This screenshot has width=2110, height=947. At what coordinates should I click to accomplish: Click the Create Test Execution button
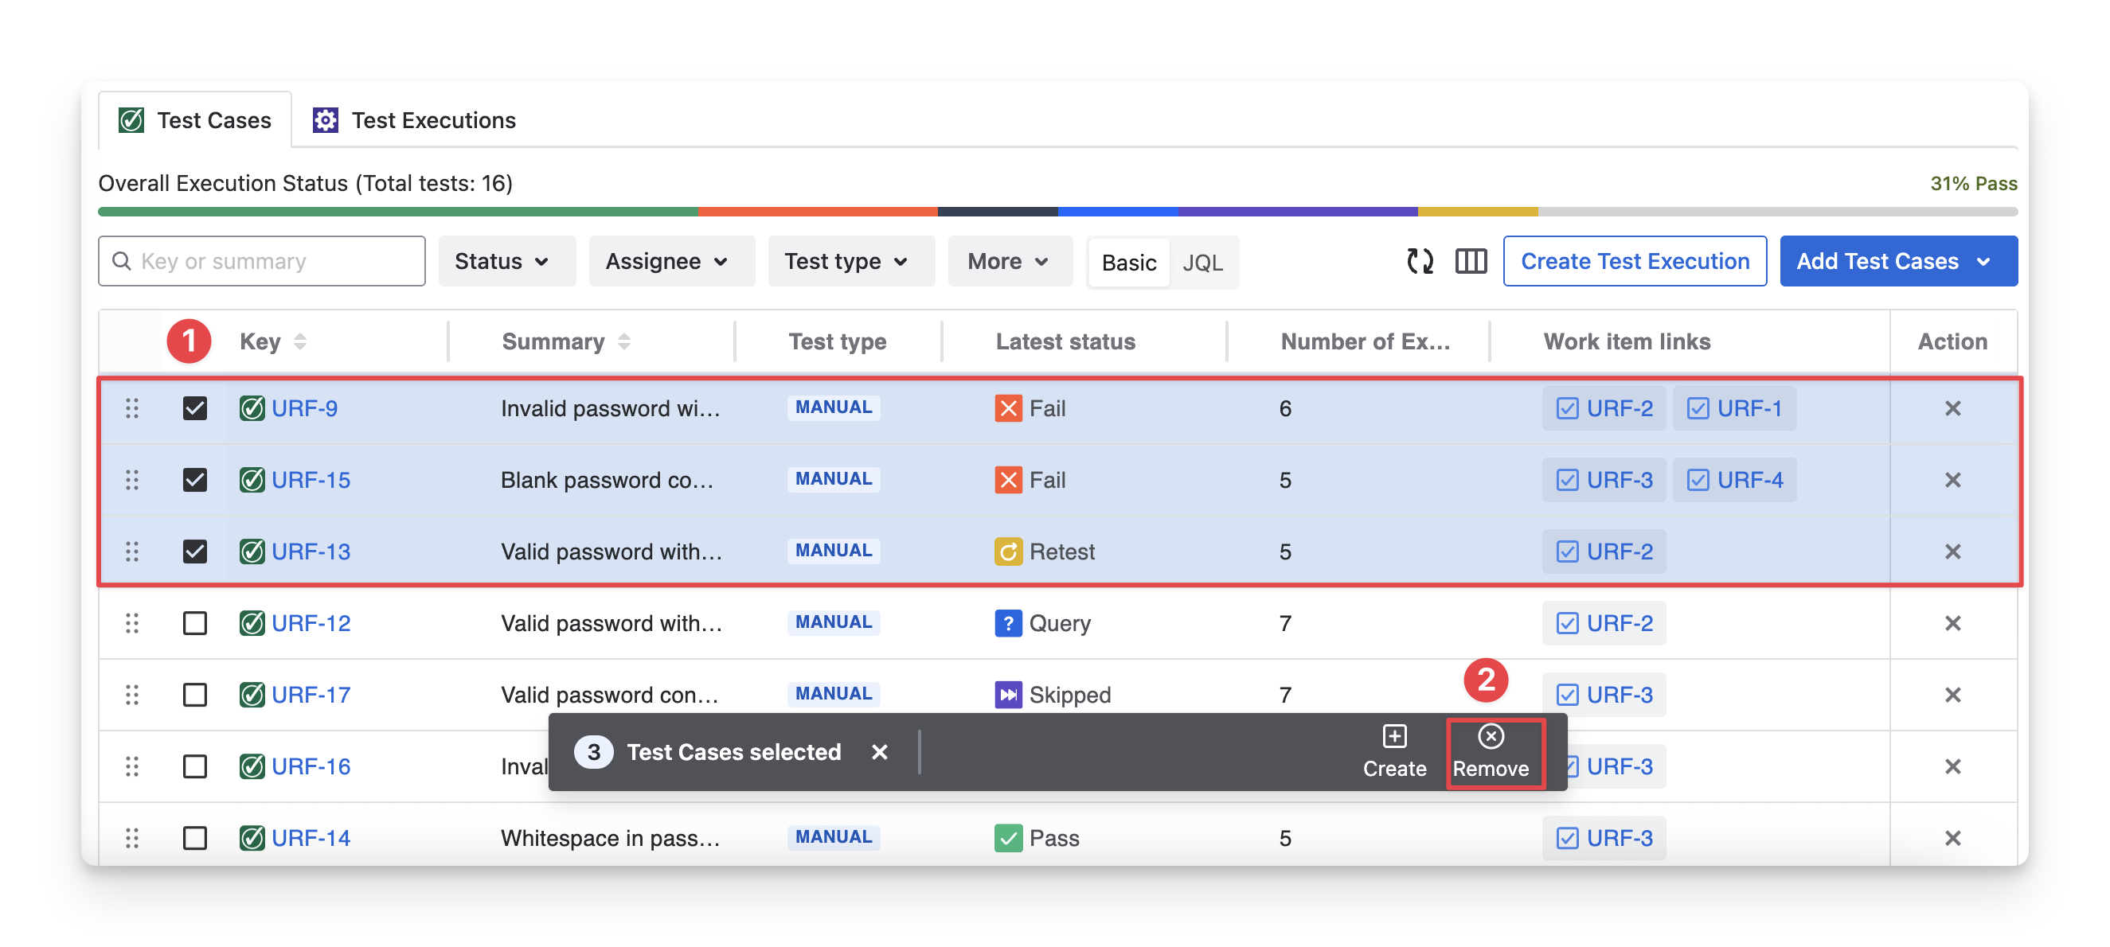1634,261
